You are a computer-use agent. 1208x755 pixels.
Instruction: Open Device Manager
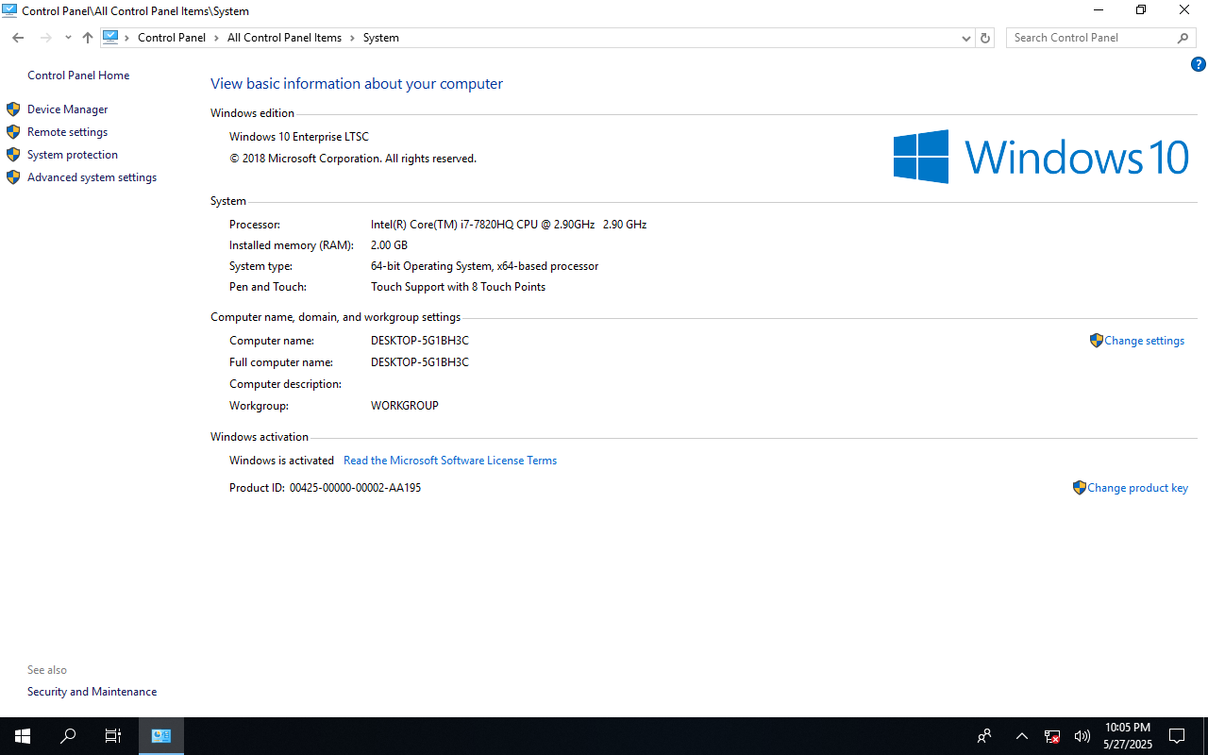[x=67, y=109]
